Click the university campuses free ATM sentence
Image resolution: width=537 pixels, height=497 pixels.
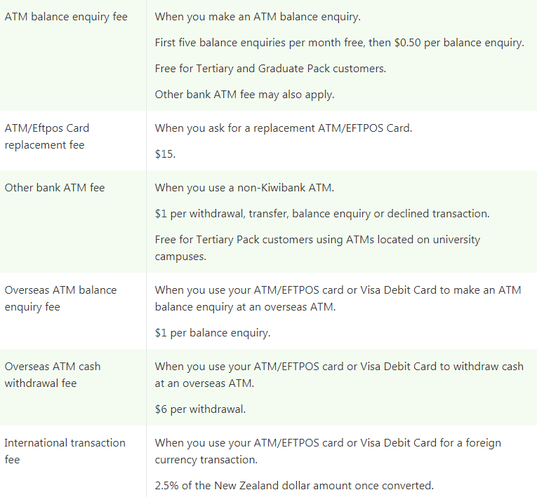317,247
